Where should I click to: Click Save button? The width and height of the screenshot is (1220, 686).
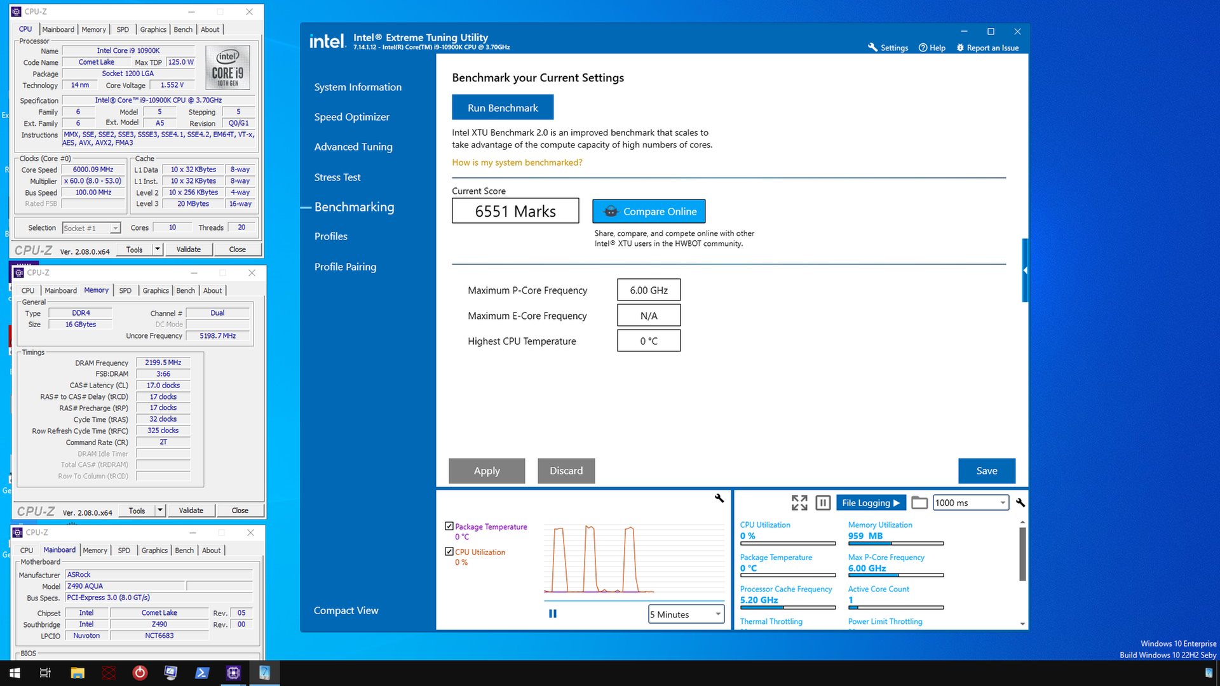(x=987, y=471)
